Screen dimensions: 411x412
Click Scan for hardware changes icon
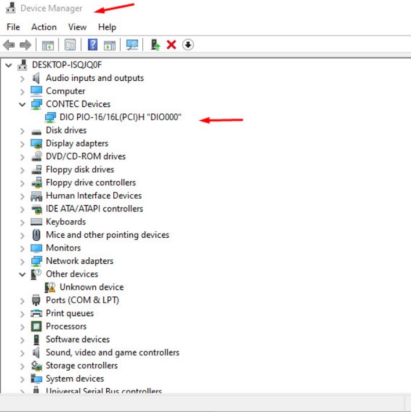[132, 45]
